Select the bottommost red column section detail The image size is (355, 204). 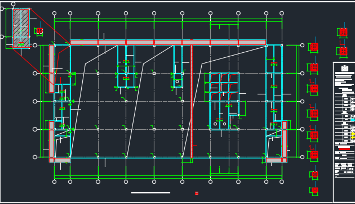pos(315,190)
